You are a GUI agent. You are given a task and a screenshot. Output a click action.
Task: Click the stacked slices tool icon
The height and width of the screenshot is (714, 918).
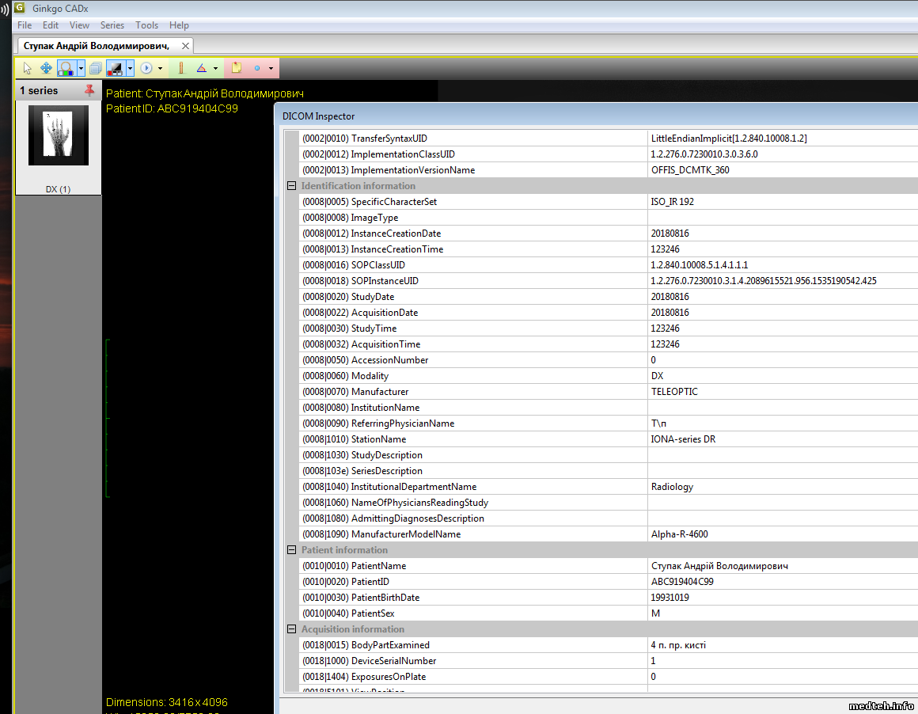96,68
